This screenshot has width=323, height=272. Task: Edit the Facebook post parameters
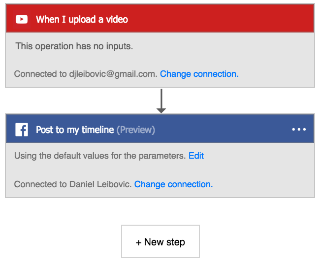pos(196,156)
